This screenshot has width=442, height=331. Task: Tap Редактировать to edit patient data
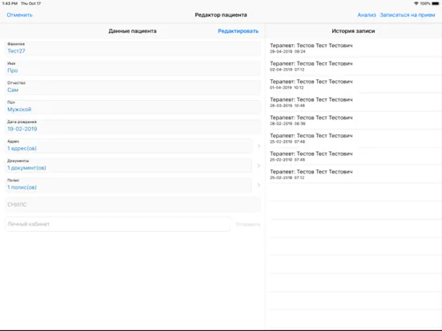pyautogui.click(x=238, y=31)
